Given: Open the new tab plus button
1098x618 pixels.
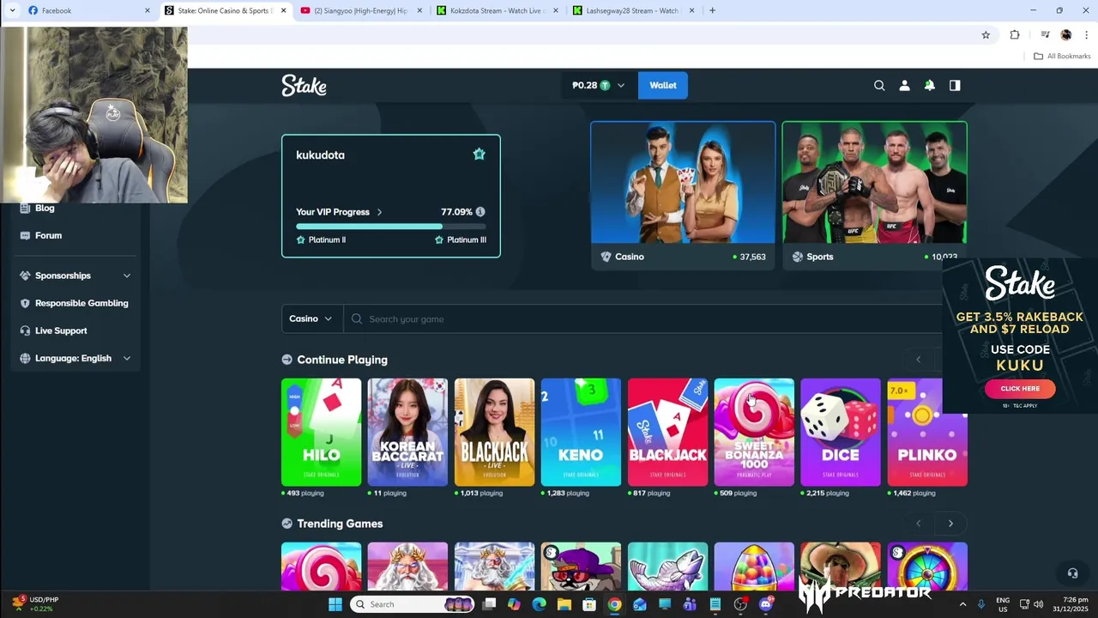Looking at the screenshot, I should click(x=712, y=10).
